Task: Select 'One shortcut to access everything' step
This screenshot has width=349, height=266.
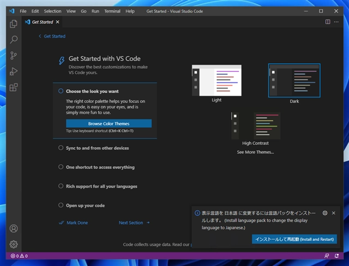Action: [x=100, y=167]
